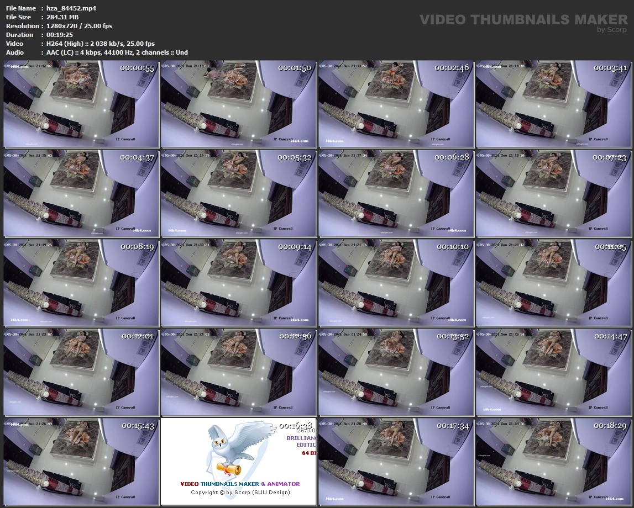
Task: Click the frame at timestamp 00:10:10
Action: (x=396, y=283)
